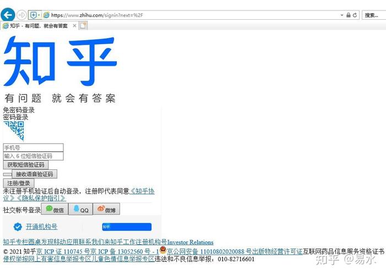Screen dimensions: 386x275
Task: Open the 开通机构号 link
Action: point(42,227)
